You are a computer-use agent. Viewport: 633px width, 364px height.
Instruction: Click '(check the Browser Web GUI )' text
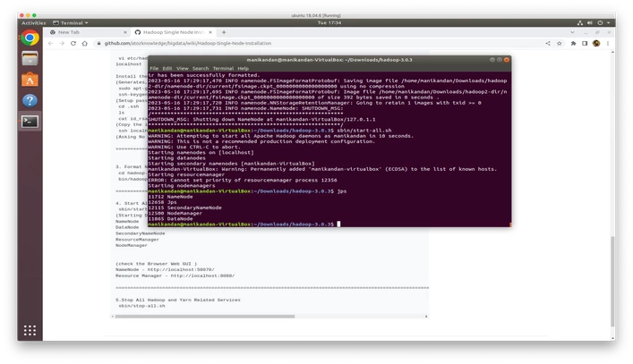156,264
